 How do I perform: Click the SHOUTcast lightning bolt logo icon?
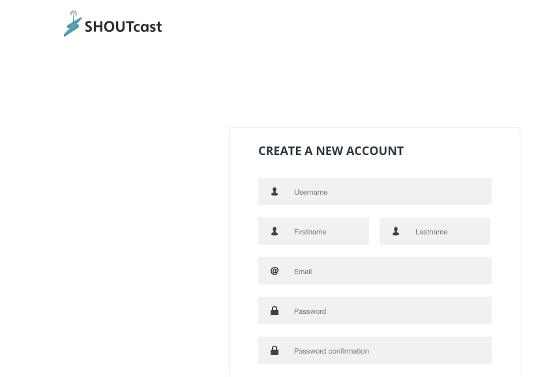pos(72,26)
